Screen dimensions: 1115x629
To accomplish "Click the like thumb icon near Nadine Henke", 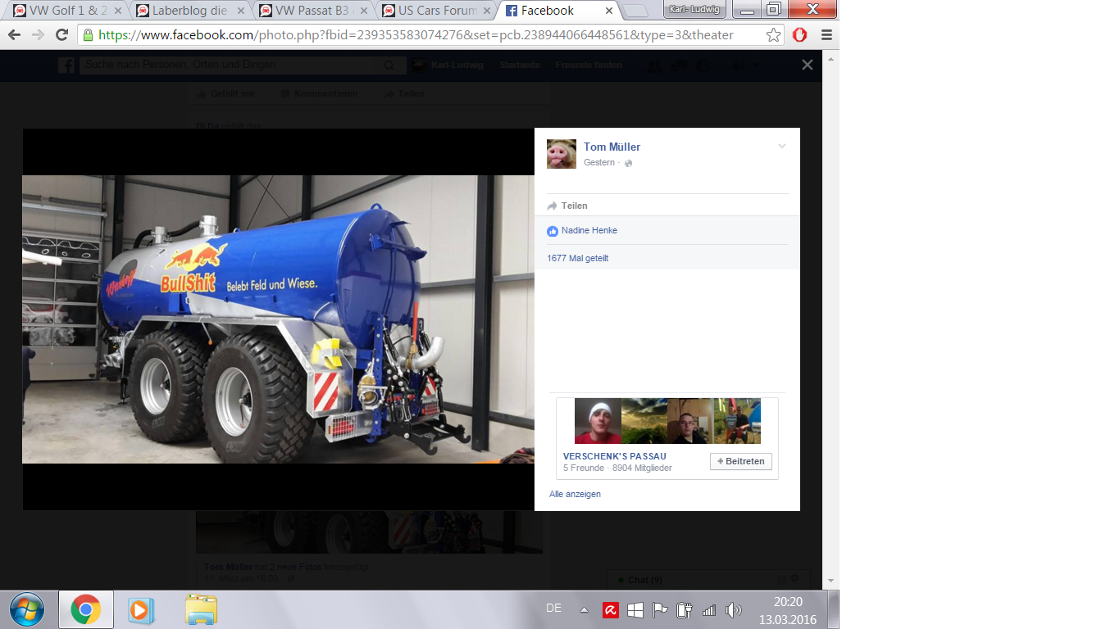I will pos(553,231).
